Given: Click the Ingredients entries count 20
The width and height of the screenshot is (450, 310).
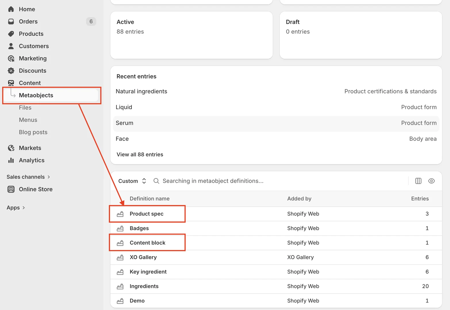Looking at the screenshot, I should tap(425, 286).
